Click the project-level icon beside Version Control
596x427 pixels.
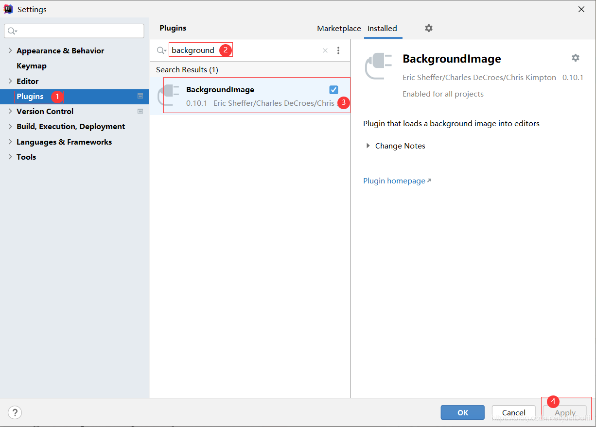140,111
